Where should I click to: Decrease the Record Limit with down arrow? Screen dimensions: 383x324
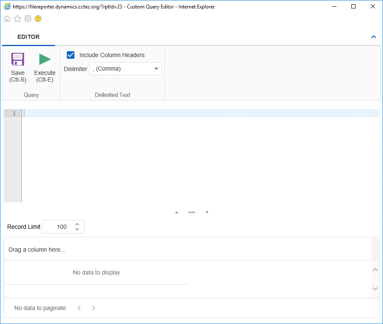pos(77,229)
